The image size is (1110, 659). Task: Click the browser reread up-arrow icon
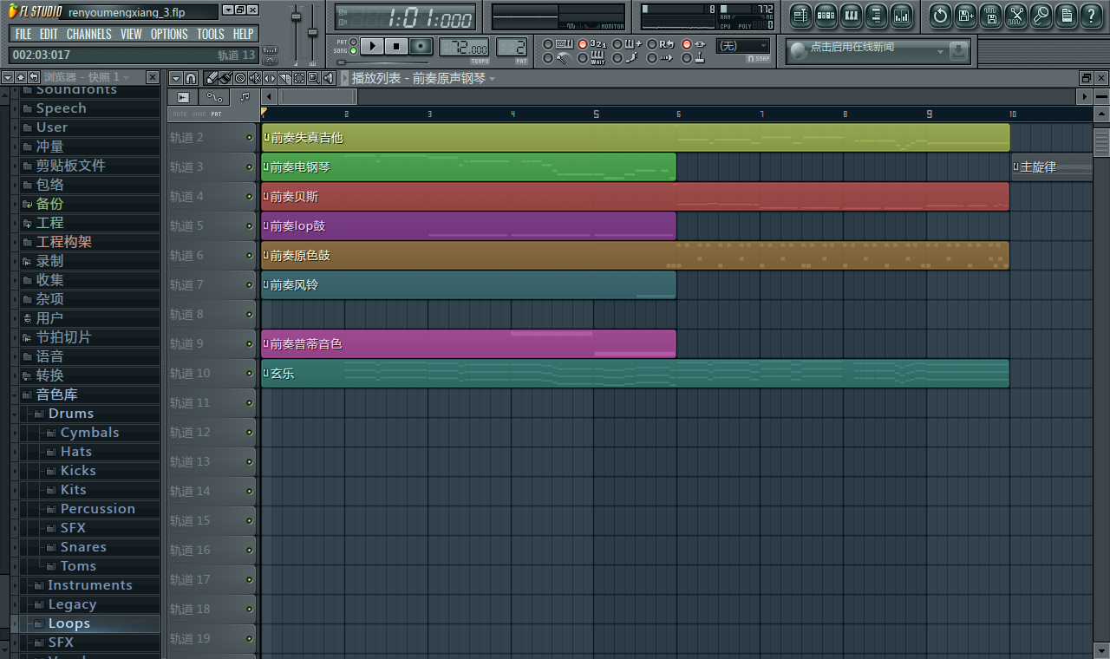(21, 78)
